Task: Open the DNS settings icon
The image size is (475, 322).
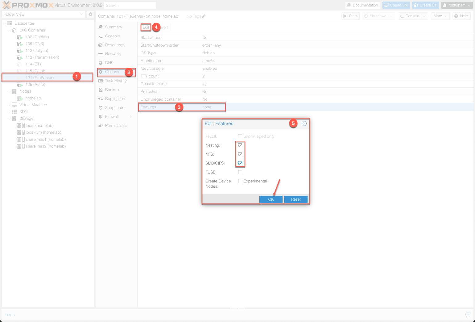Action: click(x=101, y=63)
